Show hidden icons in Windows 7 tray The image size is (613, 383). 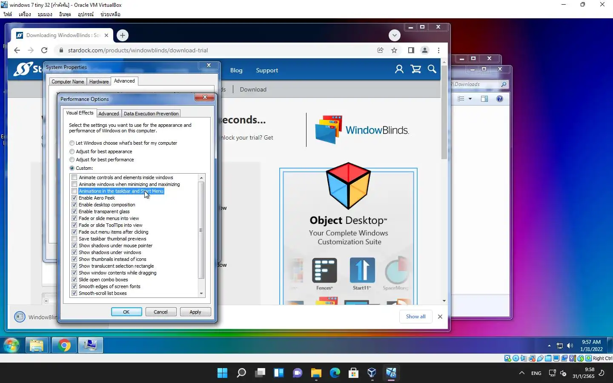coord(549,346)
